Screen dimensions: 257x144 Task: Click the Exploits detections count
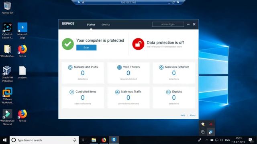pyautogui.click(x=174, y=98)
